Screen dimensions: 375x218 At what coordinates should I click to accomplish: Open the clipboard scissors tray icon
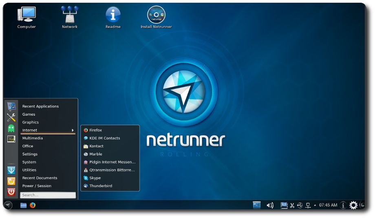click(x=292, y=205)
